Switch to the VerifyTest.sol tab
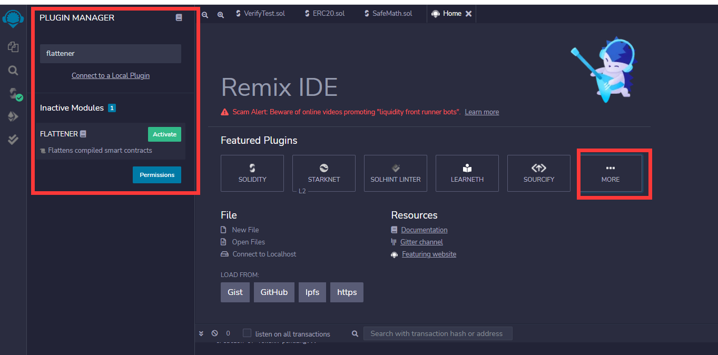This screenshot has width=718, height=355. tap(260, 14)
